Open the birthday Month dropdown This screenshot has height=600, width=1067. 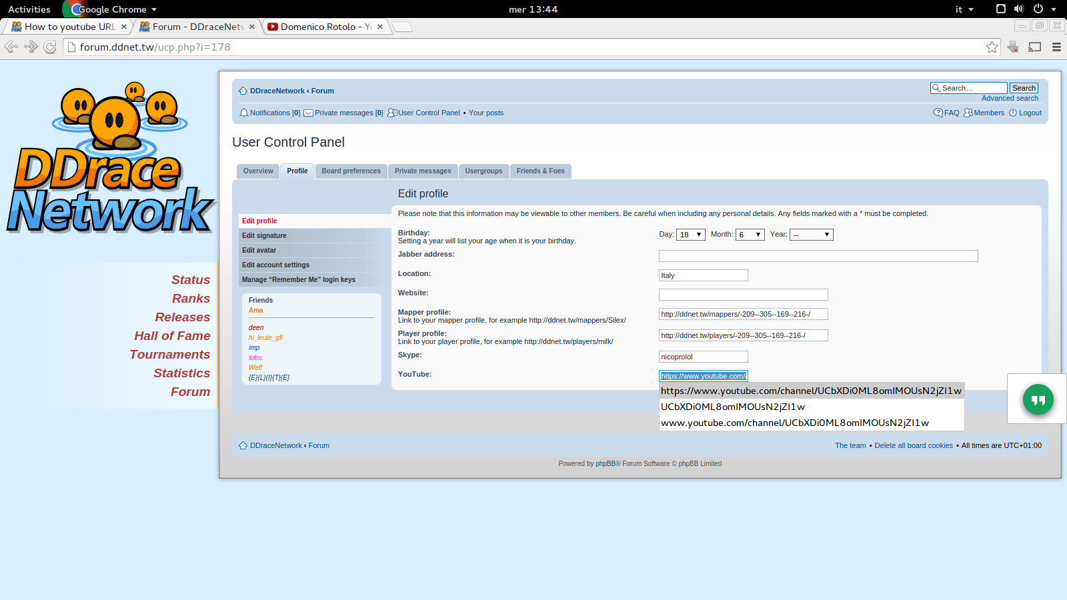(750, 235)
